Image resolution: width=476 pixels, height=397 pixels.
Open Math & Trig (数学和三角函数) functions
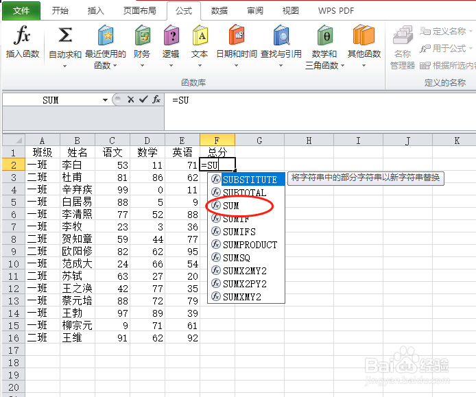pos(325,35)
